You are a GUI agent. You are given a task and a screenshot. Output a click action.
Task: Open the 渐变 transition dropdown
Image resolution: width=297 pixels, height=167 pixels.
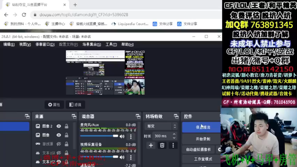[x=161, y=126]
